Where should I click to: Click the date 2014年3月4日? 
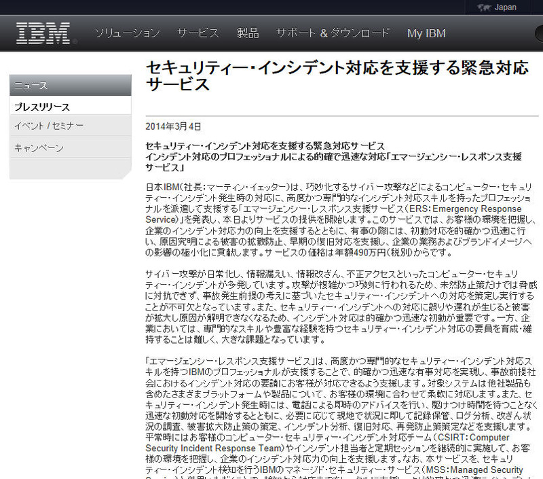173,126
